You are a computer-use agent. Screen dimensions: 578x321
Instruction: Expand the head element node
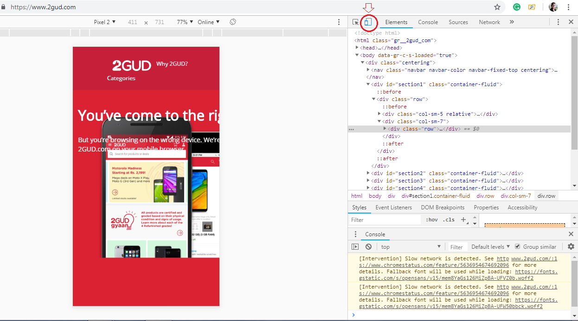[357, 48]
